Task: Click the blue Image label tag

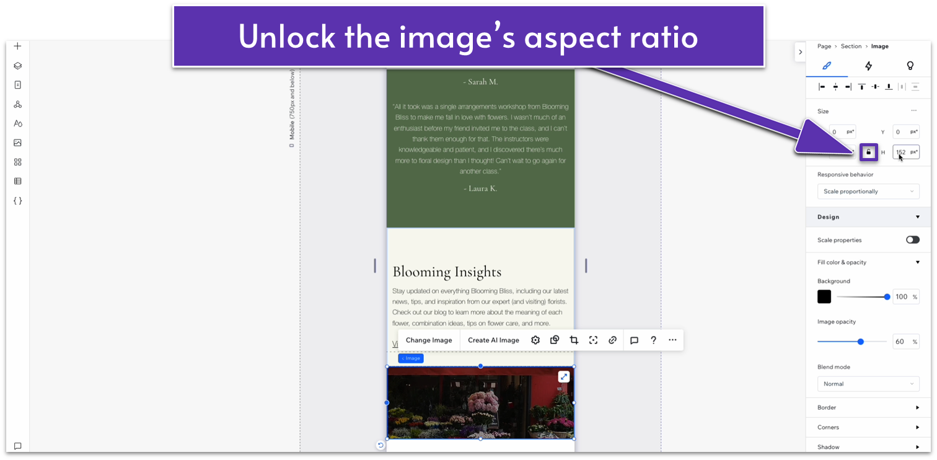Action: (411, 358)
